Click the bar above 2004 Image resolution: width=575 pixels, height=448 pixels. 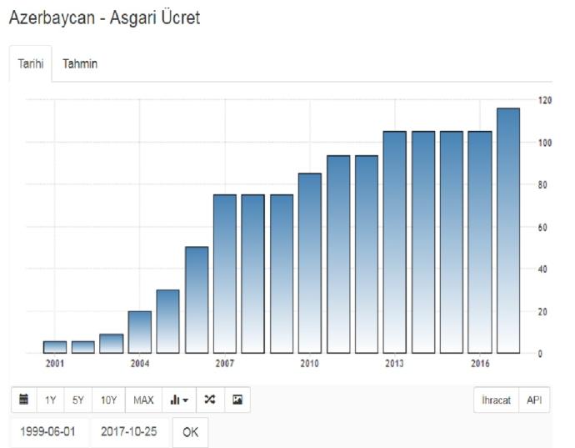pos(140,332)
